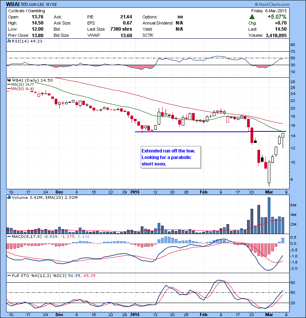This screenshot has height=318, width=306.
Task: Click the Options value 'no'
Action: pyautogui.click(x=180, y=17)
